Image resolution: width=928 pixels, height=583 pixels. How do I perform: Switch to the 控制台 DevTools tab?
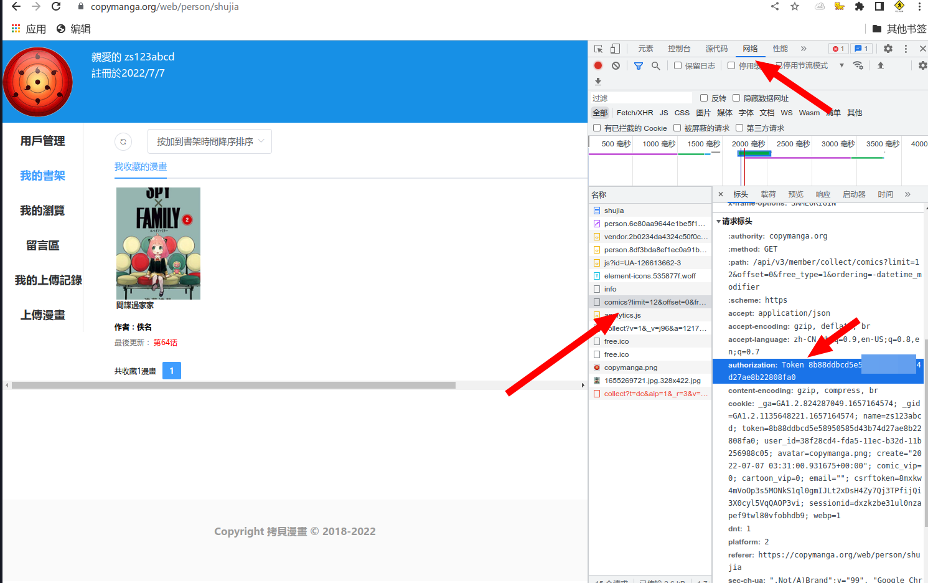[x=679, y=49]
